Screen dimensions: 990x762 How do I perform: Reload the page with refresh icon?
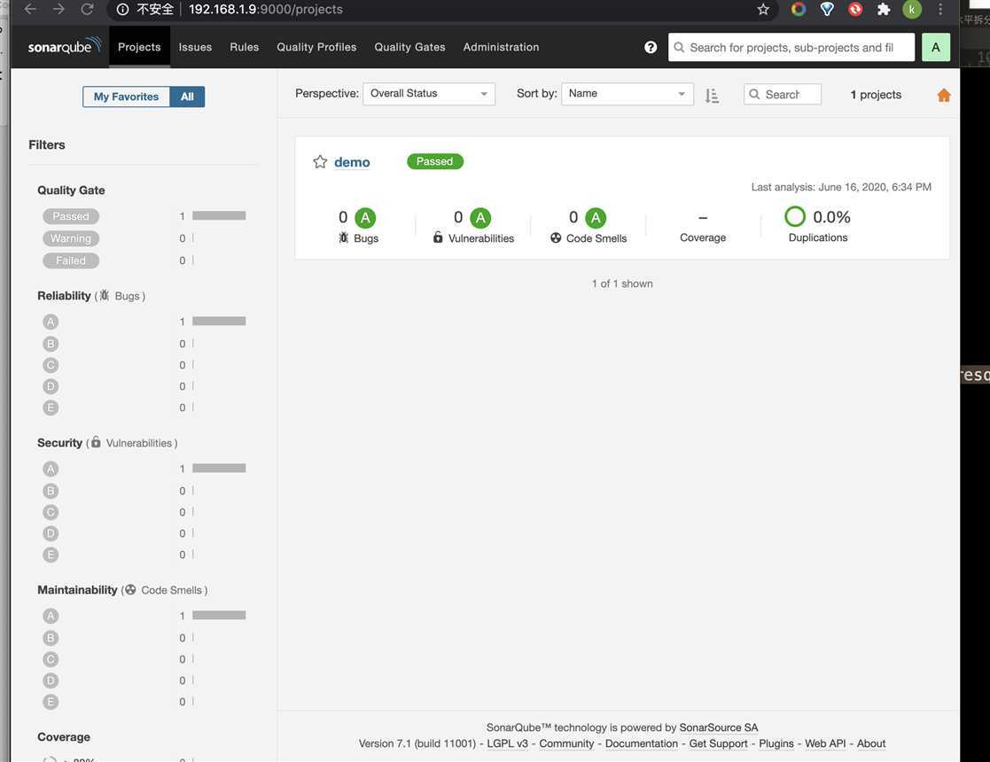coord(87,9)
